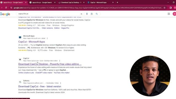Click the Rating: 4.8 text

31,50
